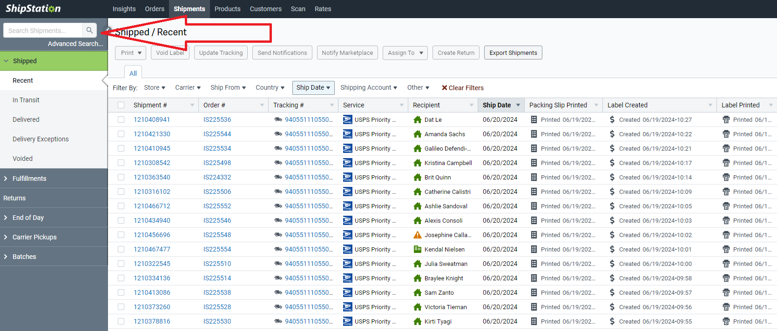Mark the checkbox for shipment 1210456696
This screenshot has width=777, height=331.
point(121,235)
